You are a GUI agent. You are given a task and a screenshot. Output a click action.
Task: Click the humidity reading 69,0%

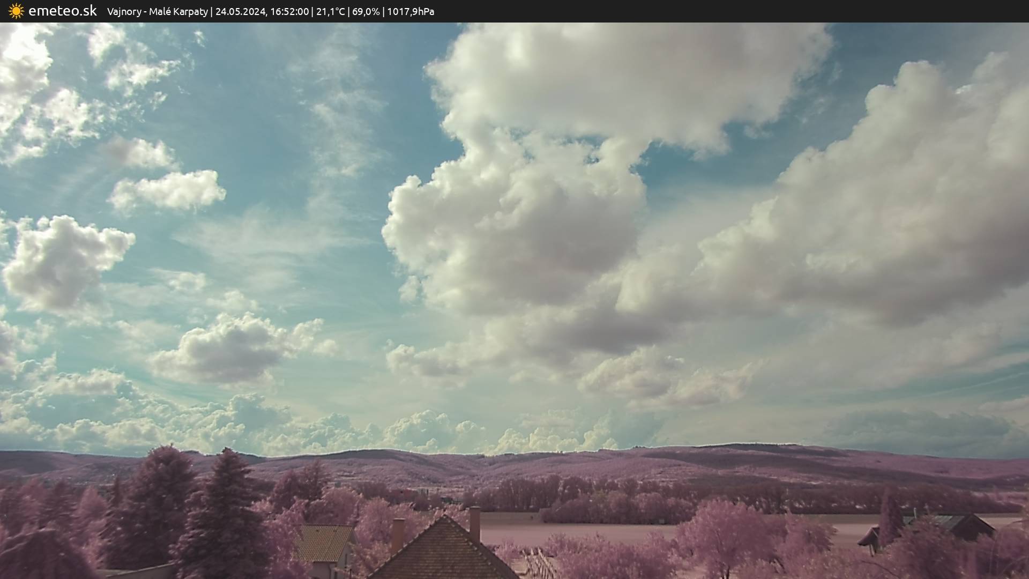pos(365,12)
